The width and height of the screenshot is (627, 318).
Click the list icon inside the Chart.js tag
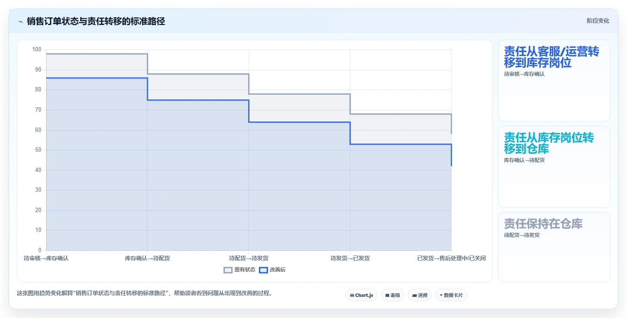point(352,296)
